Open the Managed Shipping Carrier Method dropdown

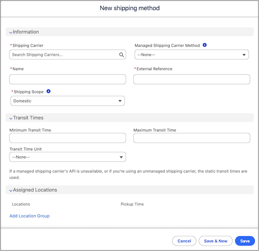tap(192, 55)
